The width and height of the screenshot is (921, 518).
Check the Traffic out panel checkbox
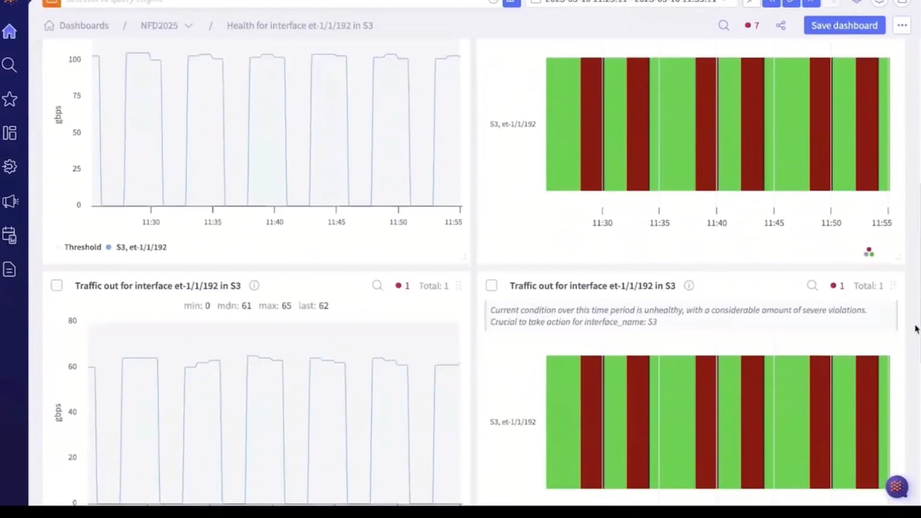pos(56,285)
